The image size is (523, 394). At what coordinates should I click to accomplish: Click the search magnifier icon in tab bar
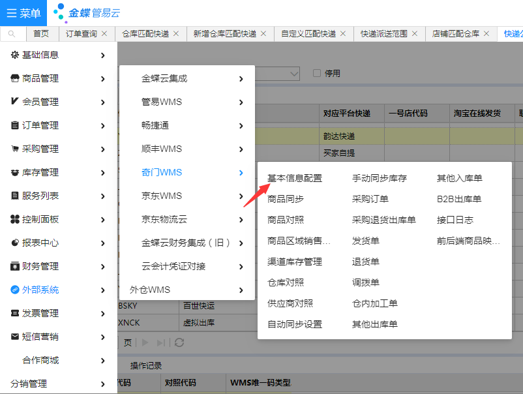click(x=12, y=34)
